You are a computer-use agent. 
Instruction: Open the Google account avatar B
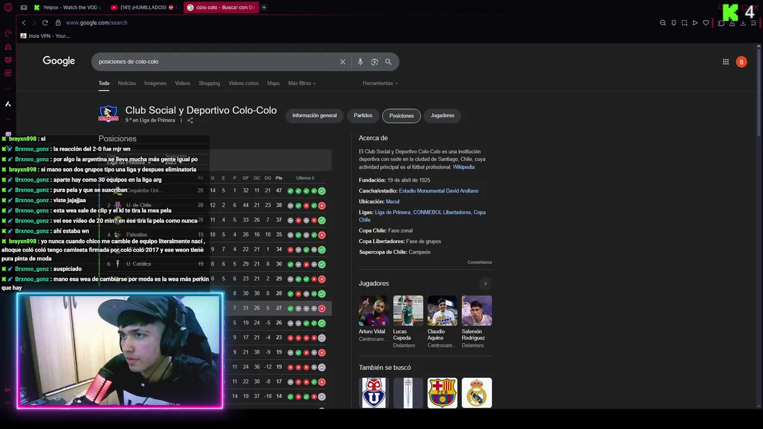pos(742,61)
